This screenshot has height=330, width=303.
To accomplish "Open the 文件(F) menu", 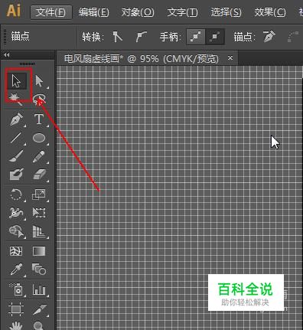I will coord(50,12).
